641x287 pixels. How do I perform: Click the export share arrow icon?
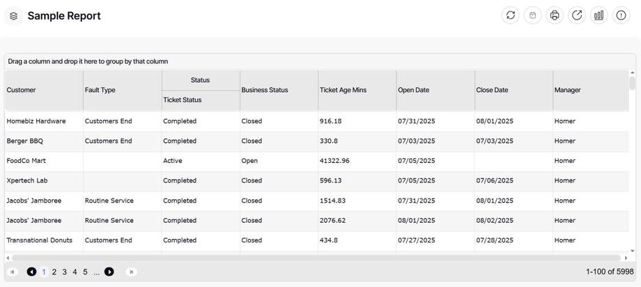pos(577,15)
